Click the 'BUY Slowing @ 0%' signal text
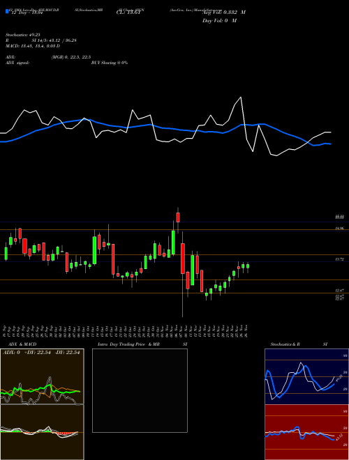The height and width of the screenshot is (460, 349). (110, 63)
